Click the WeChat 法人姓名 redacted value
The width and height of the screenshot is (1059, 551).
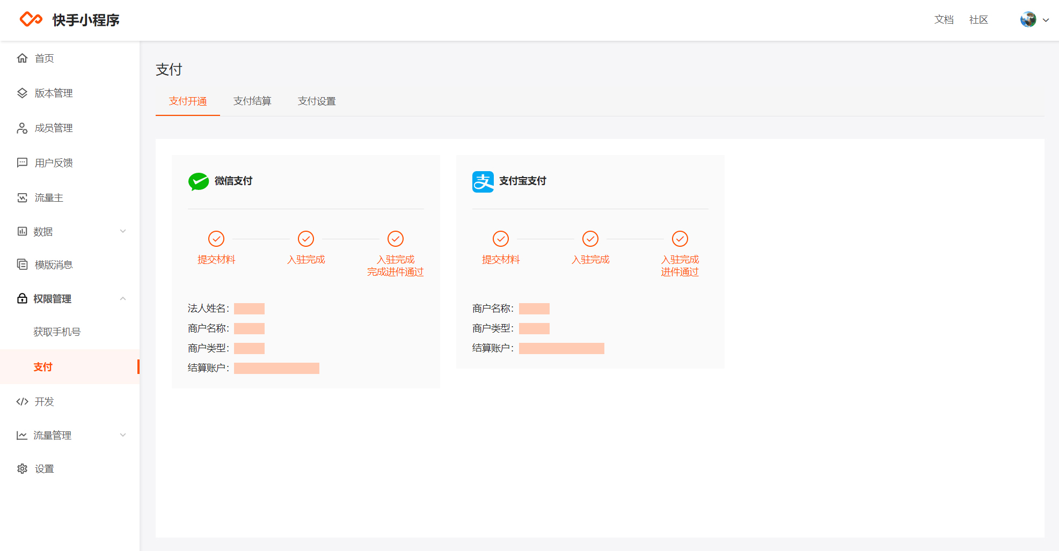click(x=249, y=308)
